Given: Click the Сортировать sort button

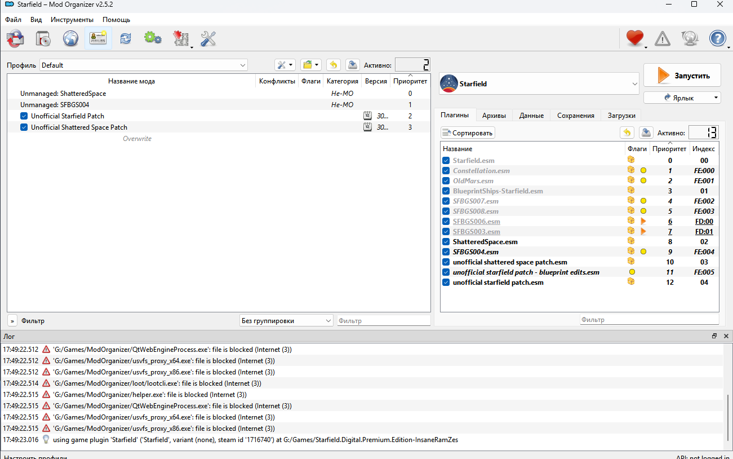Looking at the screenshot, I should (468, 133).
